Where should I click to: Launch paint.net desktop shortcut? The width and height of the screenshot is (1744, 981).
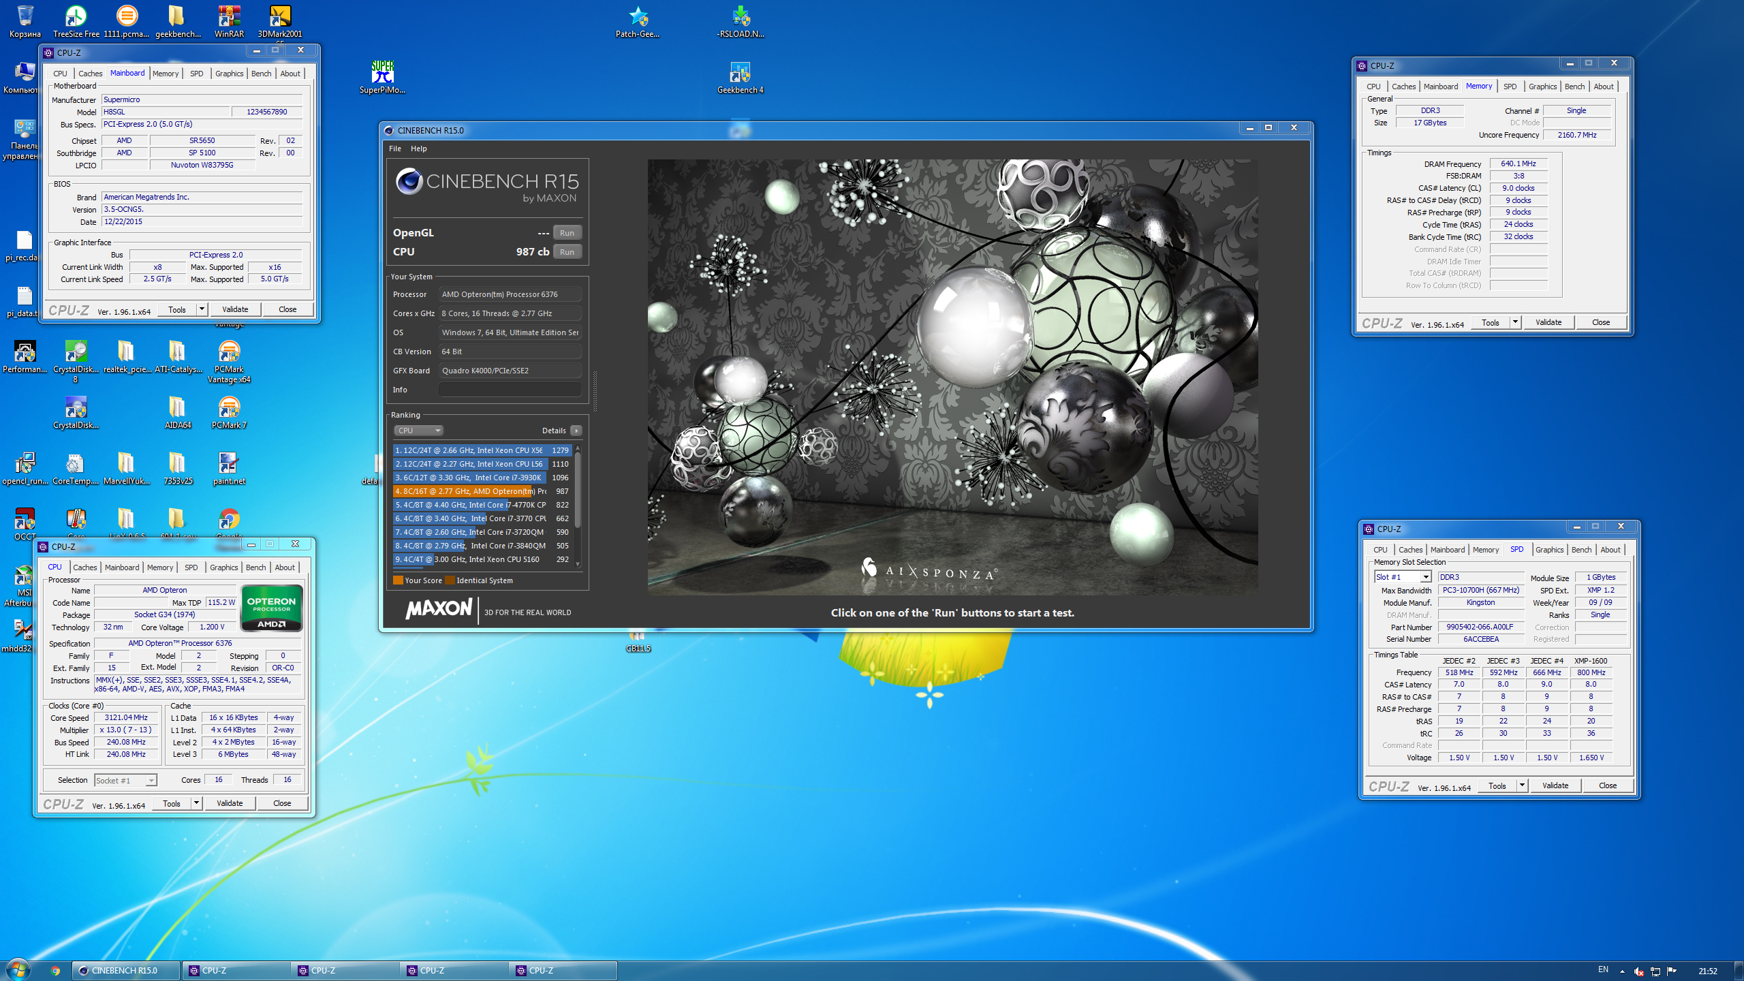coord(229,467)
